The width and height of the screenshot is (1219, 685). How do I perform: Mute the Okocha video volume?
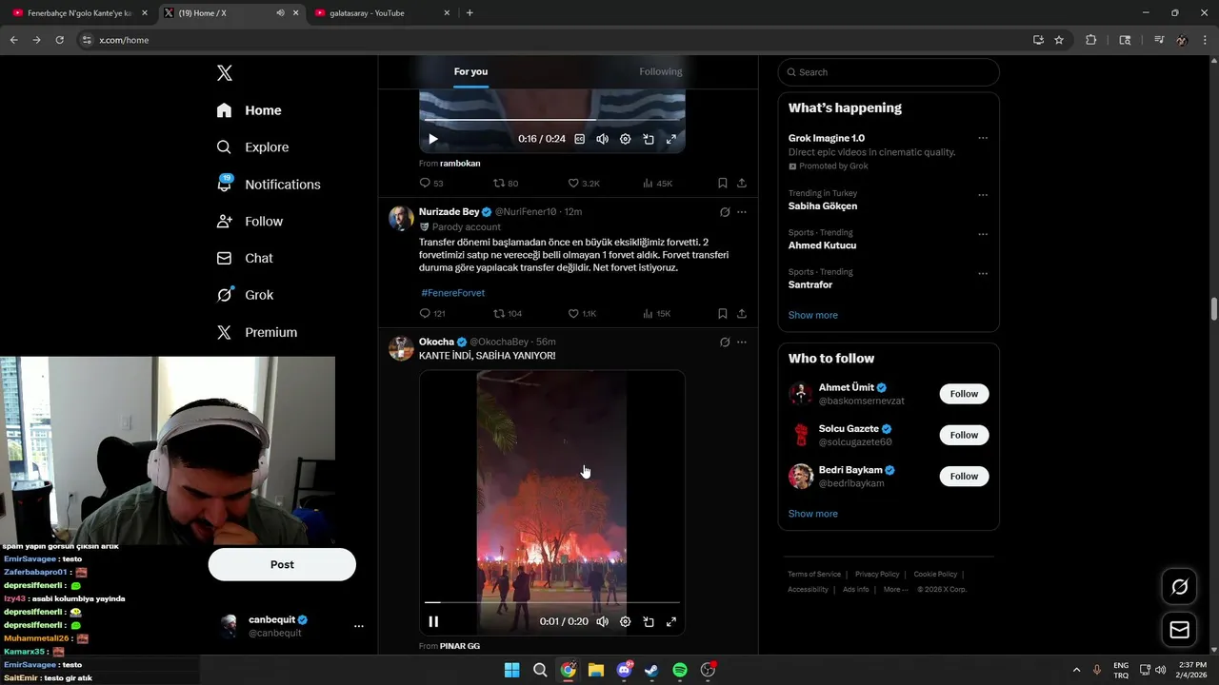click(602, 621)
